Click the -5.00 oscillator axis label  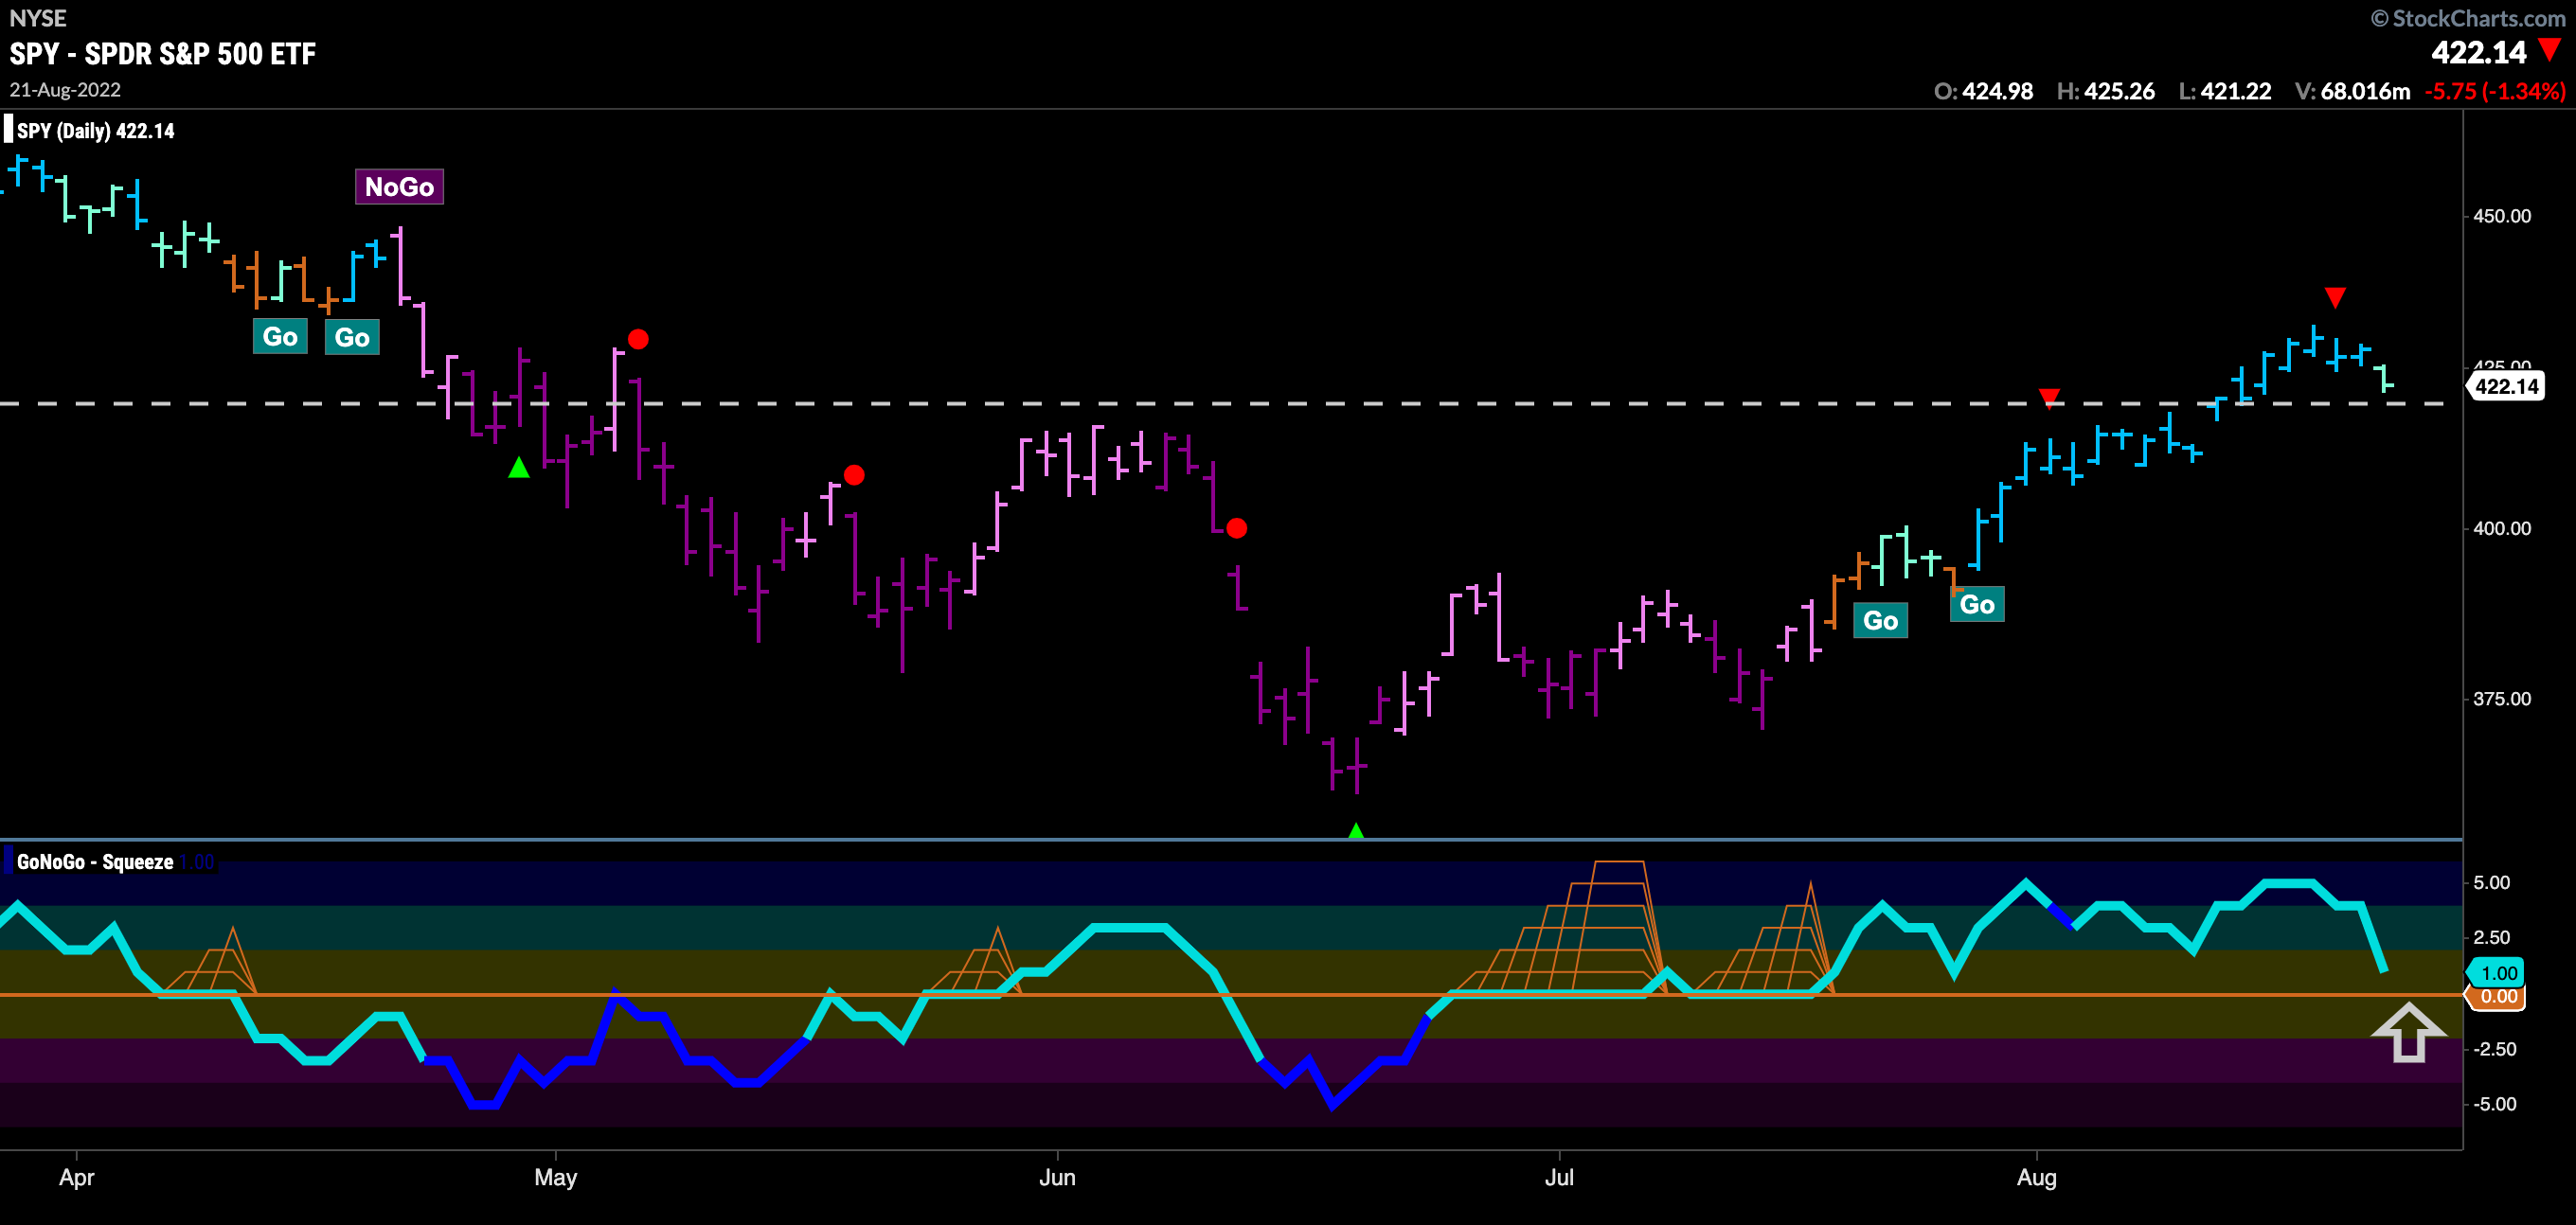point(2494,1104)
